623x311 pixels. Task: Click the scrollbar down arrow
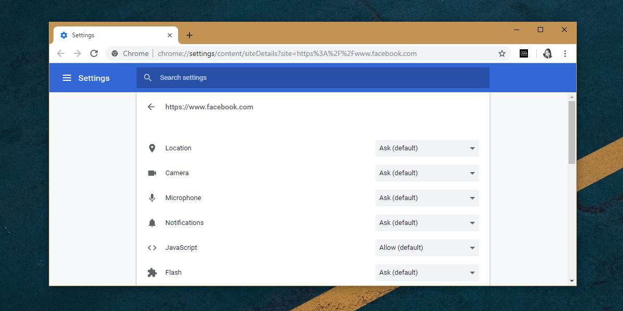(572, 281)
